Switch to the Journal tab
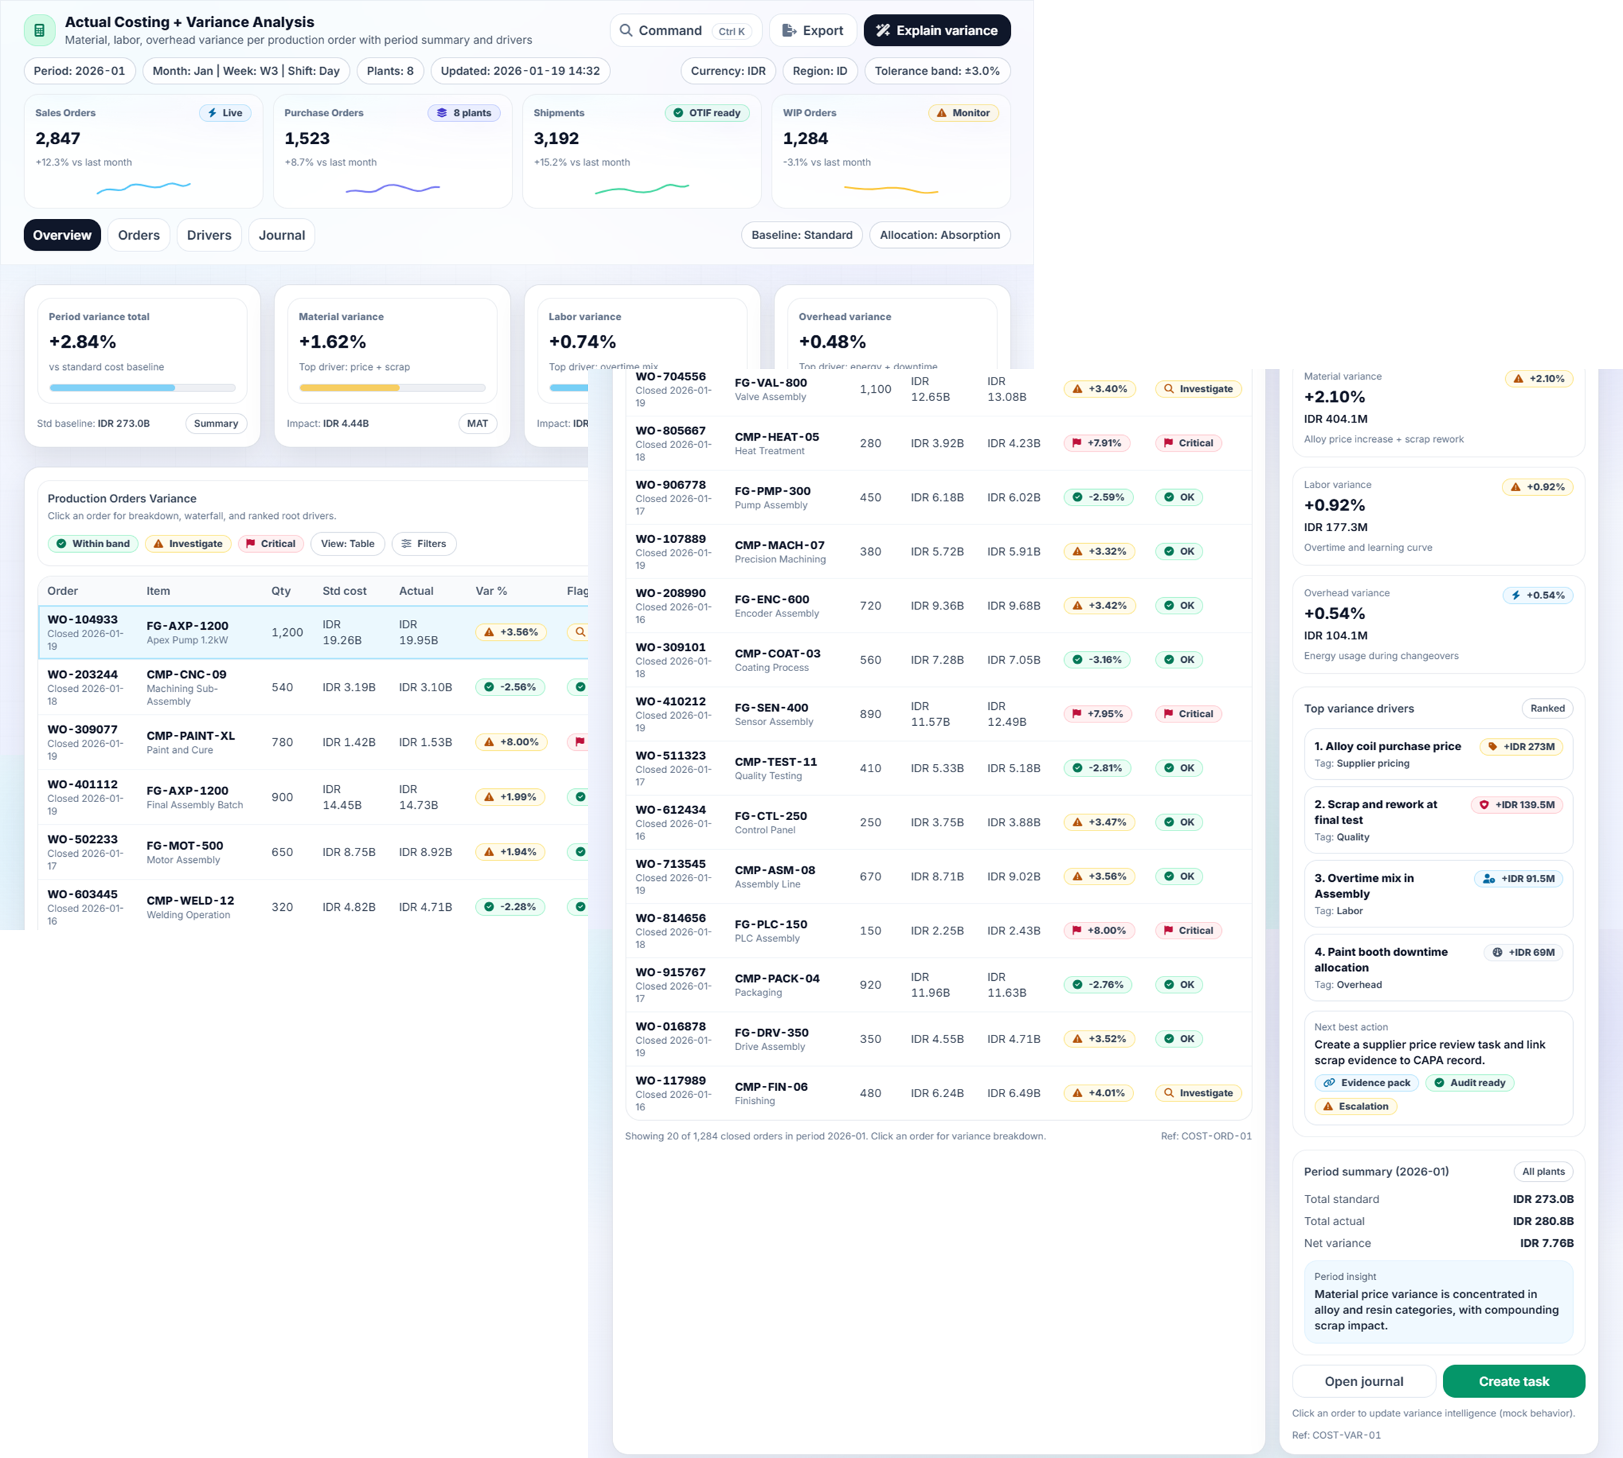 point(281,235)
